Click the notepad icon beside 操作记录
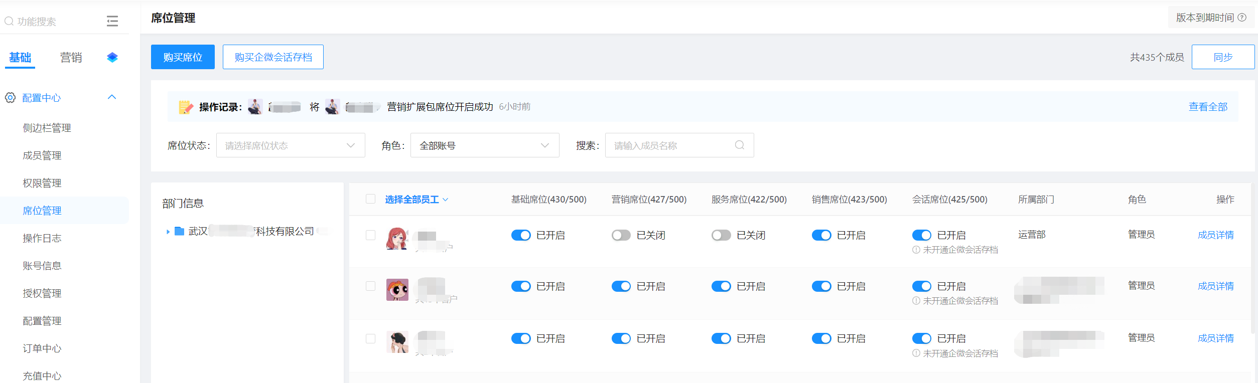Screen dimensions: 1258x383 click(186, 107)
